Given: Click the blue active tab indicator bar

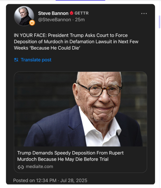Looking at the screenshot, I should pos(80,0).
